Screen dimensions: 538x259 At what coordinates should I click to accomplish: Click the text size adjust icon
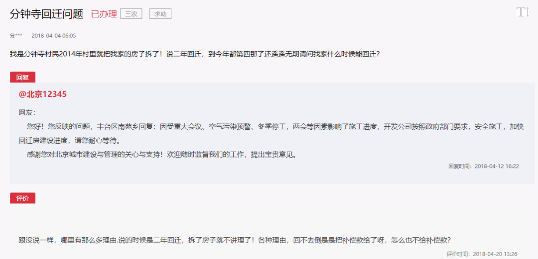tap(523, 12)
